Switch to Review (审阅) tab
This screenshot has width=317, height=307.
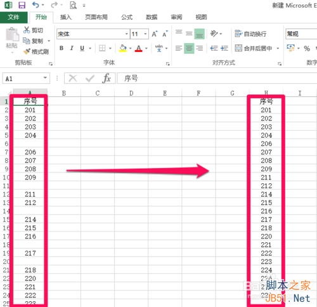click(x=177, y=17)
